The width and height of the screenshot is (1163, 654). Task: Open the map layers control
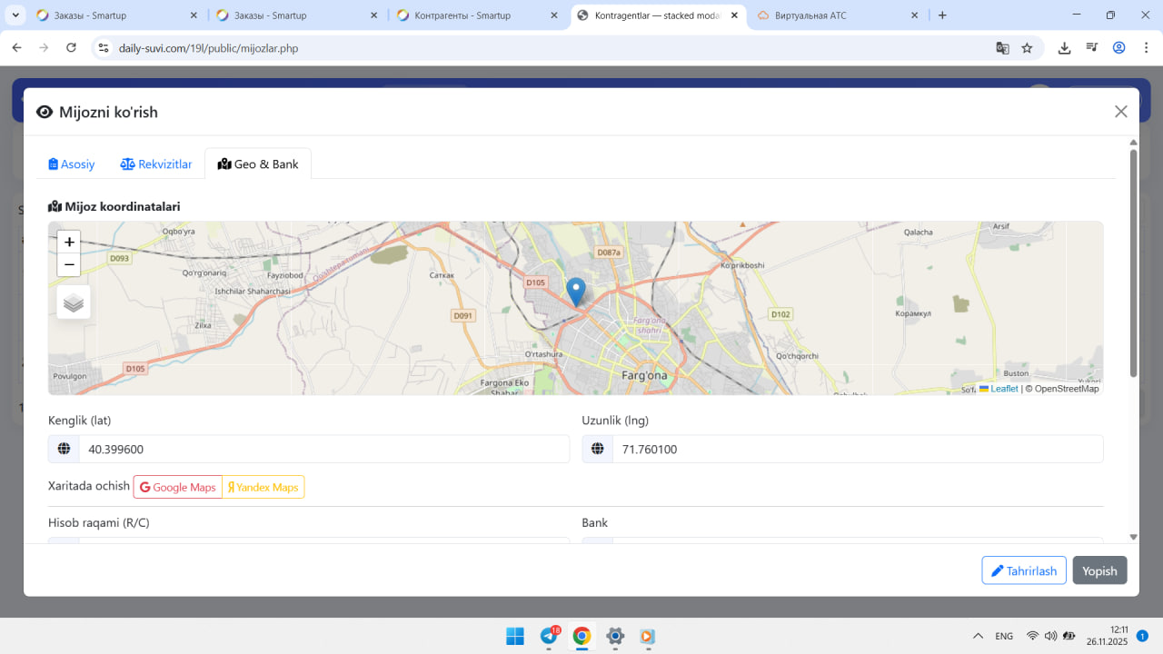pos(74,302)
